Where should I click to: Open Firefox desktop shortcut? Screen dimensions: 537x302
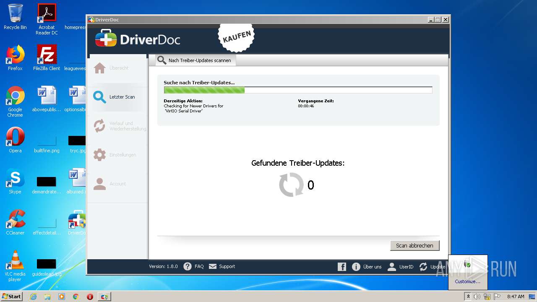click(15, 58)
